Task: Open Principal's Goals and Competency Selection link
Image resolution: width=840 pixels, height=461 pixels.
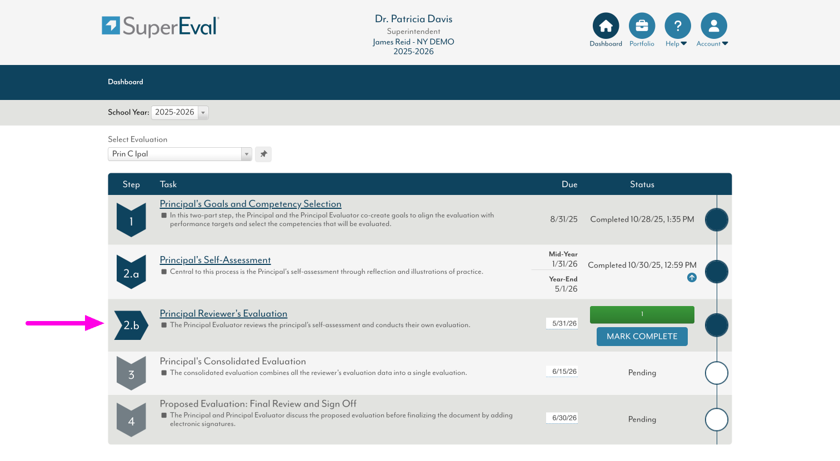Action: (x=251, y=204)
